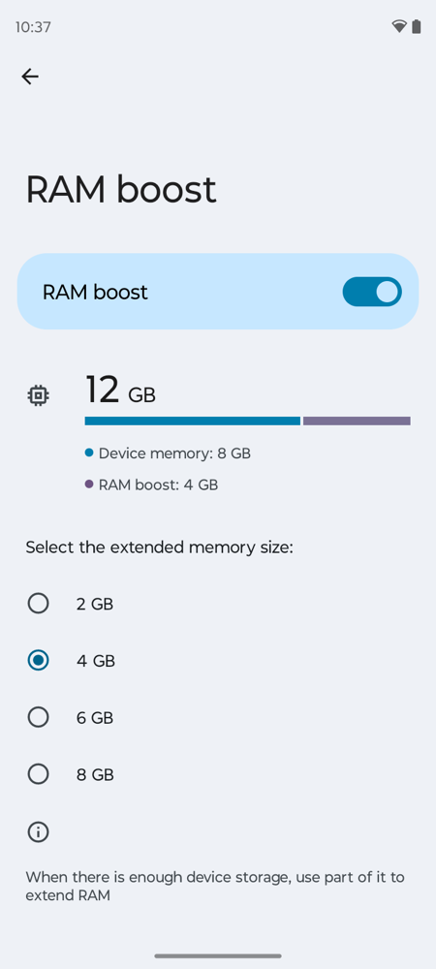Viewport: 436px width, 969px height.
Task: Click the purple RAM boost legend dot
Action: coord(89,484)
